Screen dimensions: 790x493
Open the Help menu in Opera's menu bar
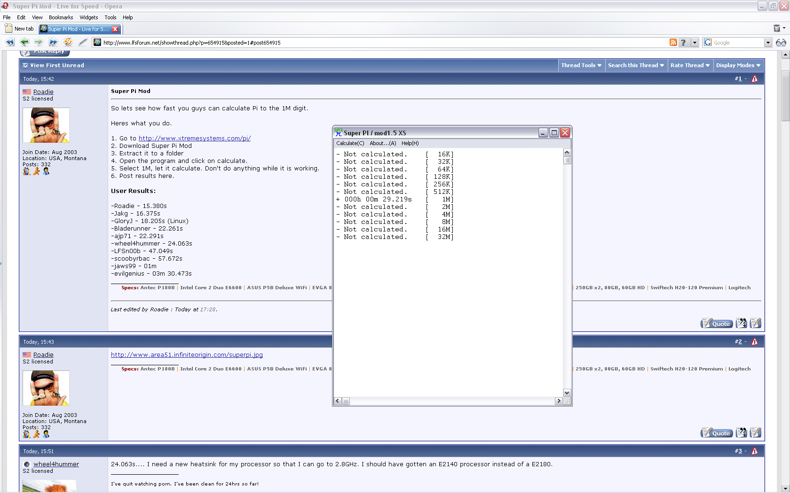[128, 17]
